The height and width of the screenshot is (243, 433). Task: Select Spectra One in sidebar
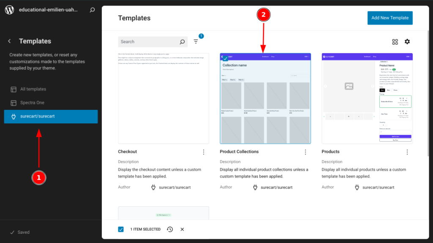pyautogui.click(x=32, y=103)
